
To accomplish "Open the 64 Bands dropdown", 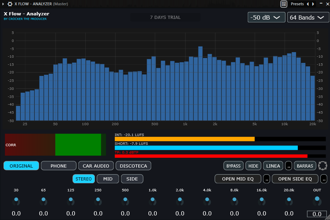I will pos(308,17).
